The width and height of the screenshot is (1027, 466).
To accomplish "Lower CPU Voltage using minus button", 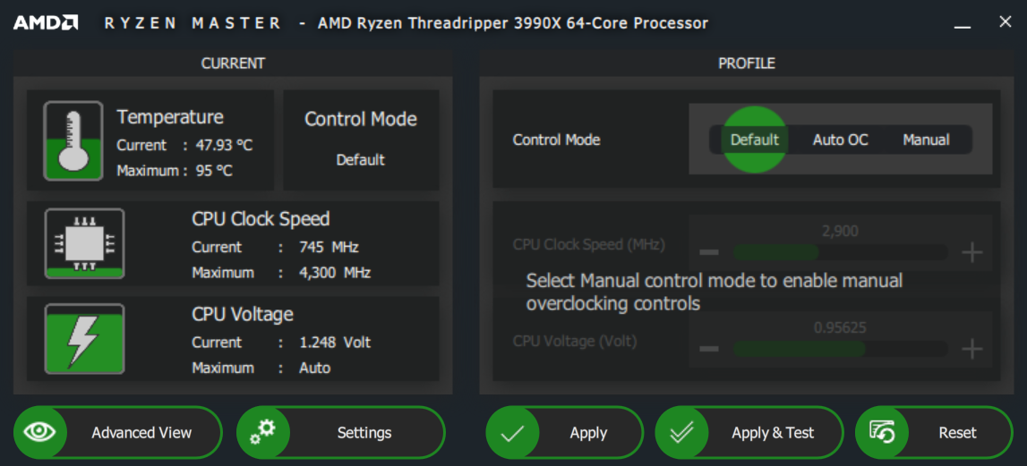I will tap(709, 349).
